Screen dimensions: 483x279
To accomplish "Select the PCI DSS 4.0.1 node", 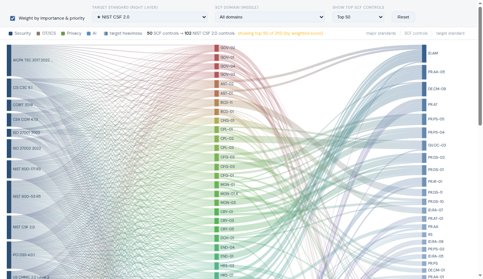I will (x=9, y=255).
